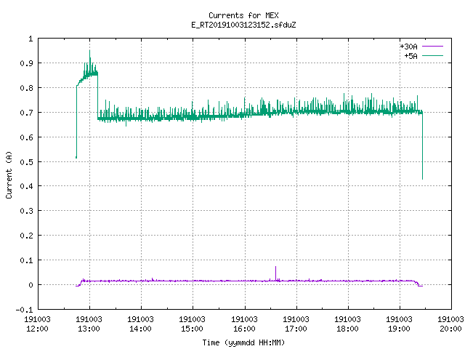Click the green +5A legend line sample
This screenshot has height=349, width=465.
[x=432, y=55]
